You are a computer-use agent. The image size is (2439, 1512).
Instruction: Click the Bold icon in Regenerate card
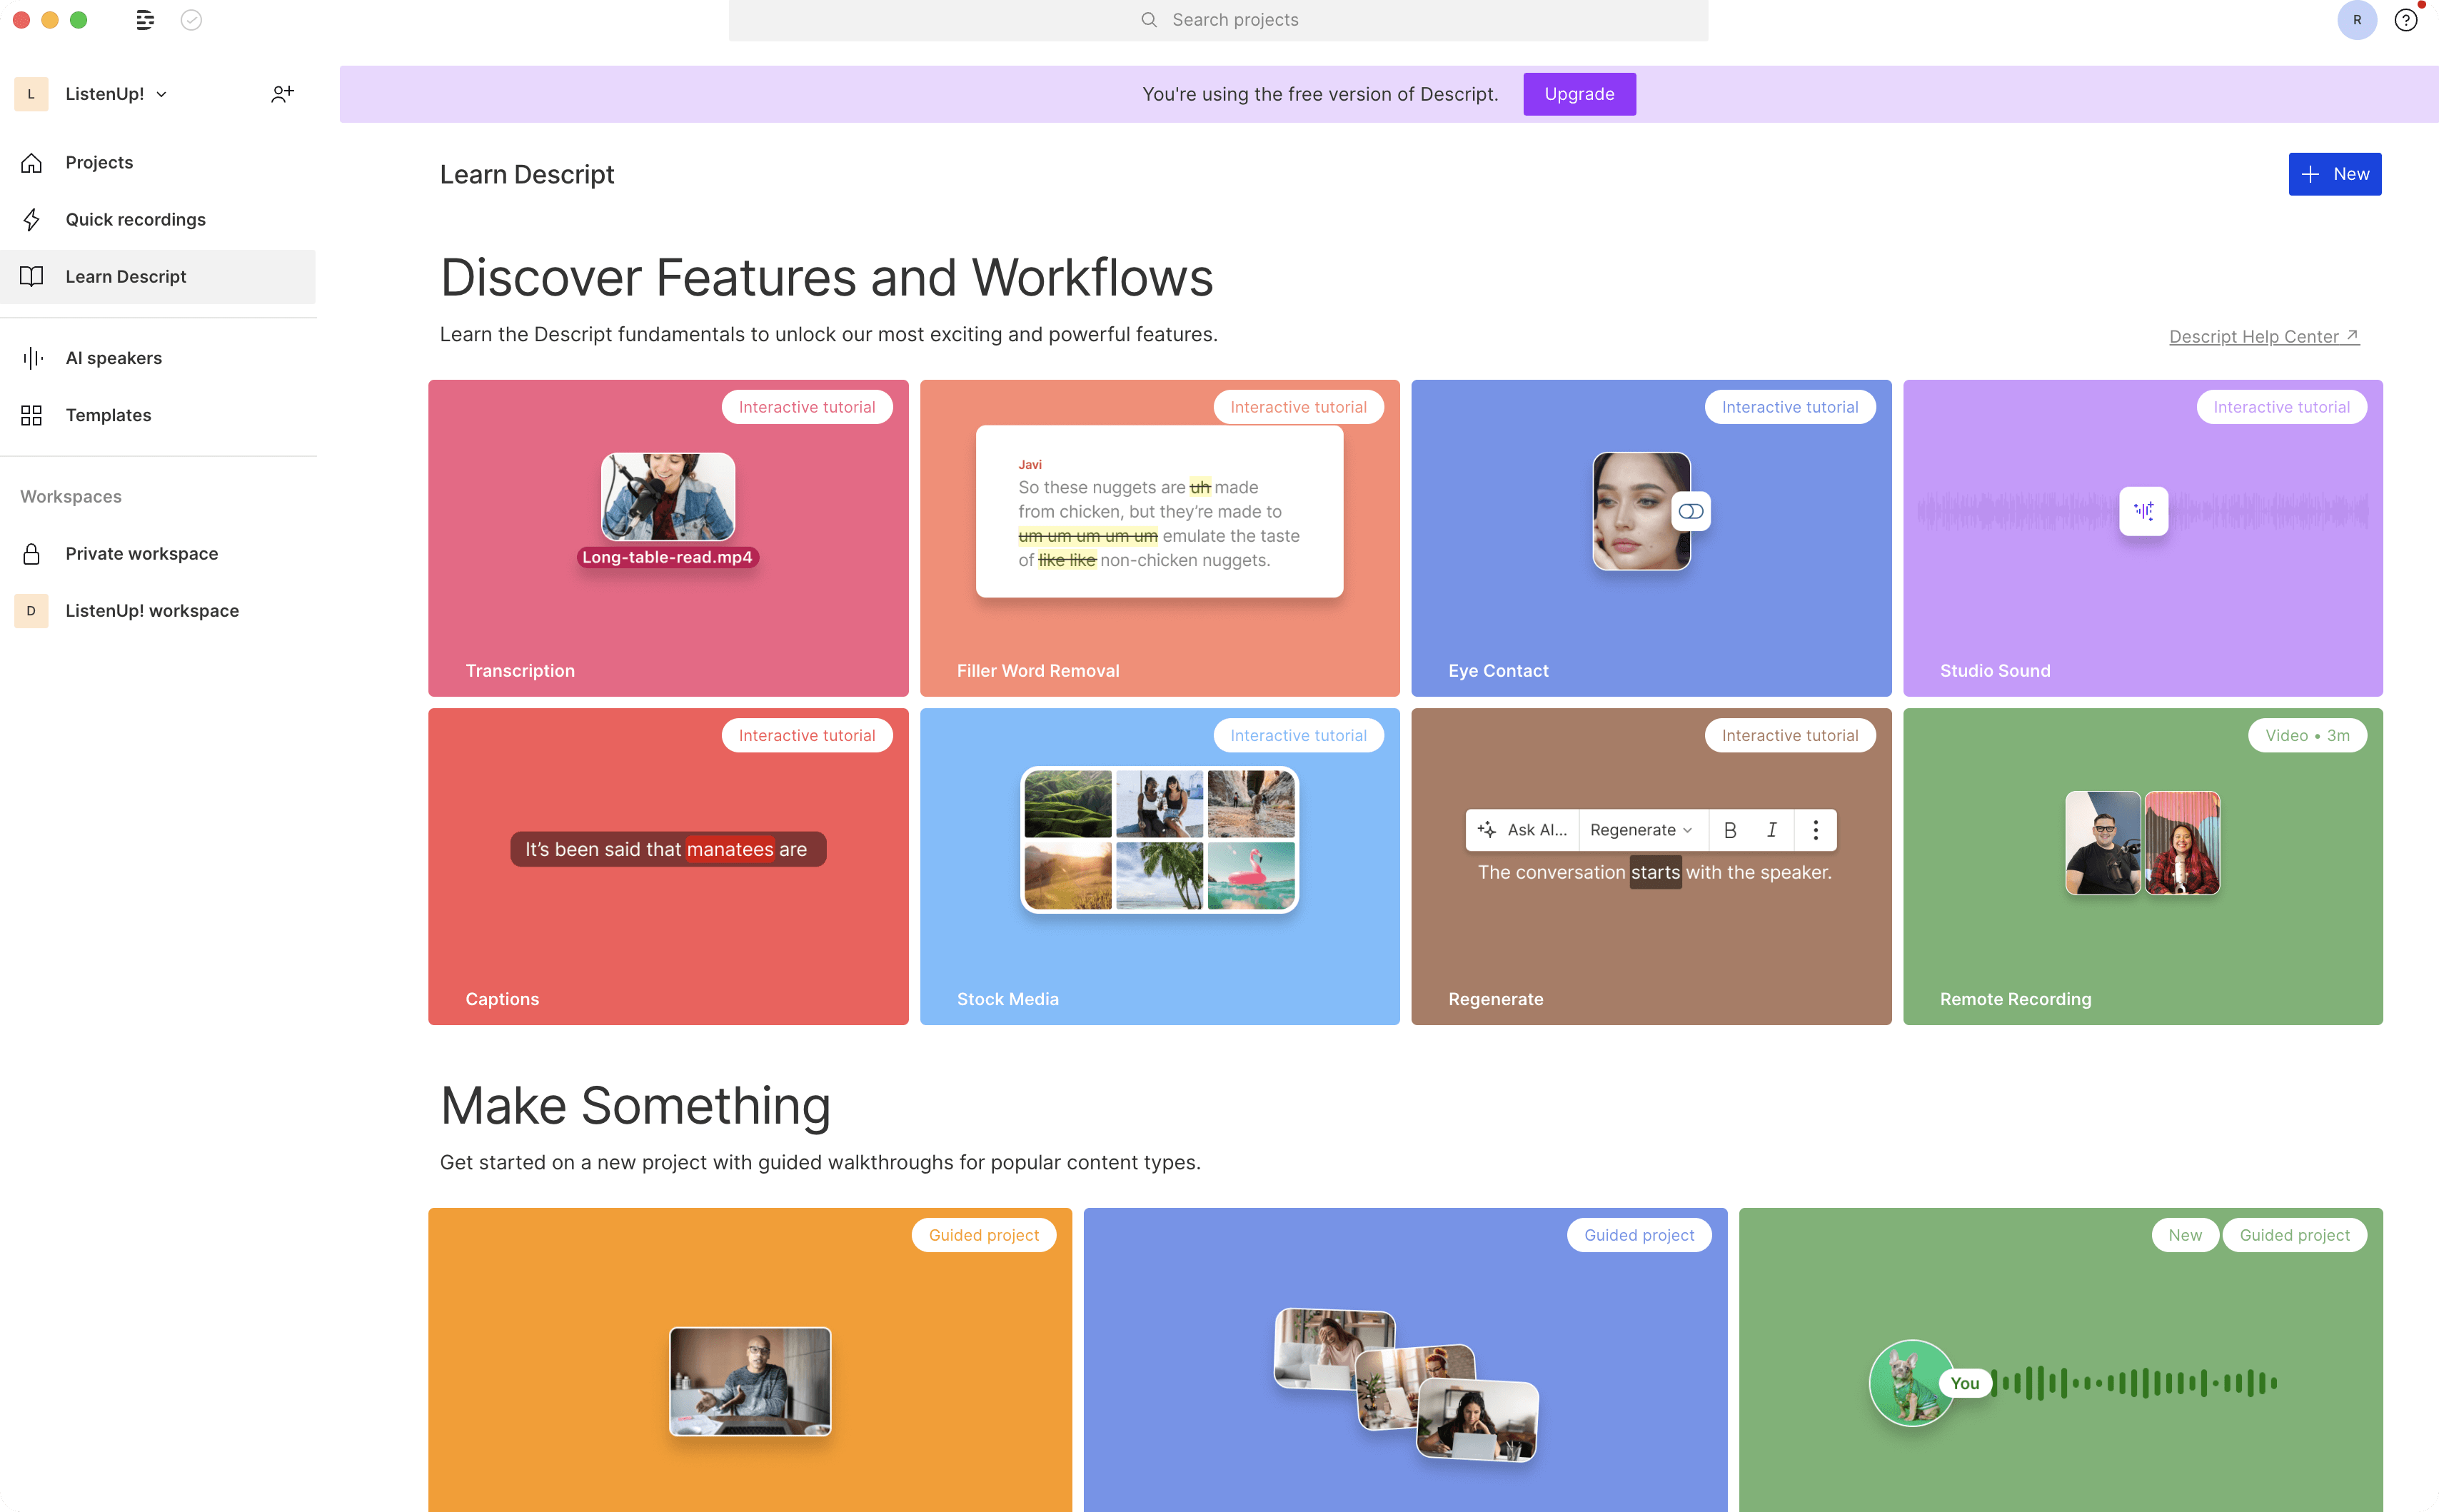[x=1730, y=830]
